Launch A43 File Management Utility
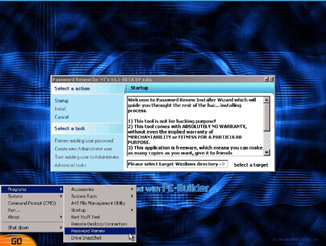The height and width of the screenshot is (246, 326). tap(98, 203)
